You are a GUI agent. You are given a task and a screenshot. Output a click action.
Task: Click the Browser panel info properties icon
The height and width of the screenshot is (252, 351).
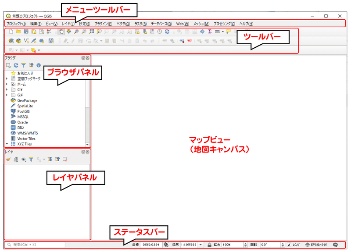(x=39, y=65)
